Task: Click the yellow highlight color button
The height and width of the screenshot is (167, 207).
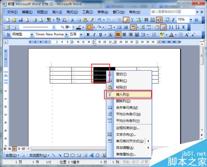Action: click(162, 34)
